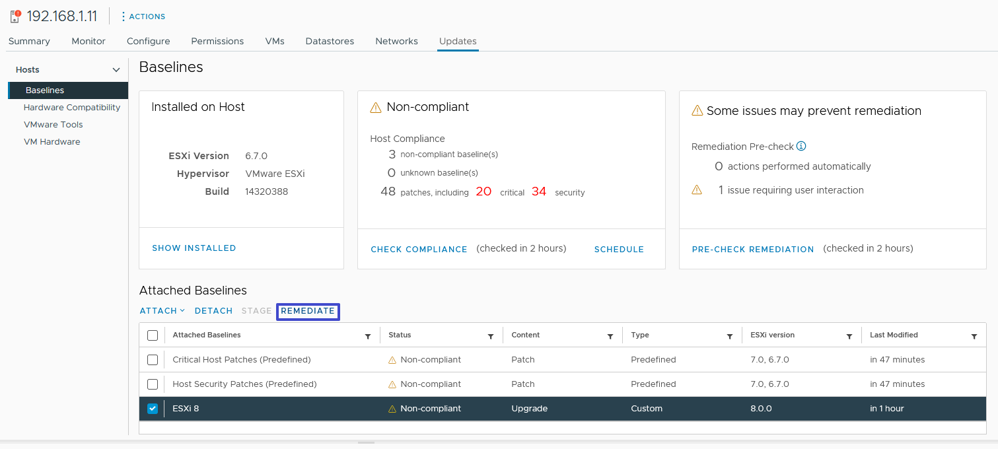Open the Attach dropdown menu

point(162,311)
